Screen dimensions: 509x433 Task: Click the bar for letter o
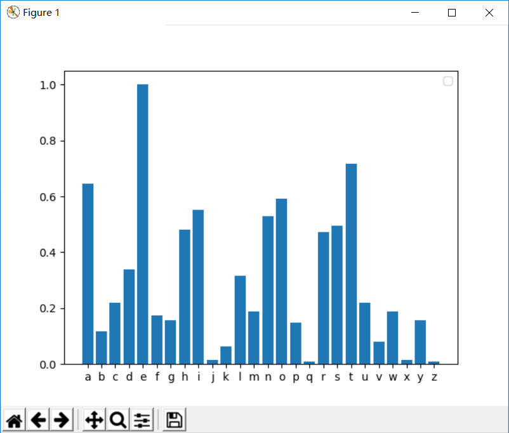(281, 281)
